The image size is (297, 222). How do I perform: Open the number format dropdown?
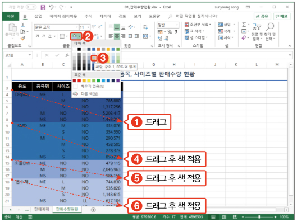[x=177, y=25]
